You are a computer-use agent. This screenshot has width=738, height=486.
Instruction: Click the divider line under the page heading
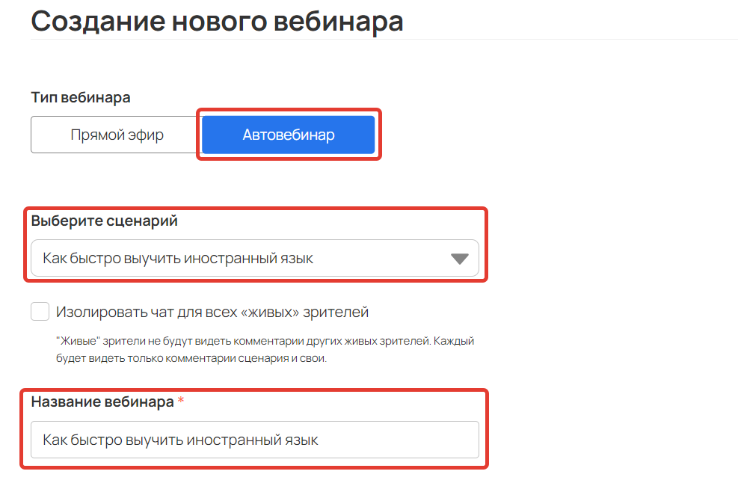tap(384, 40)
